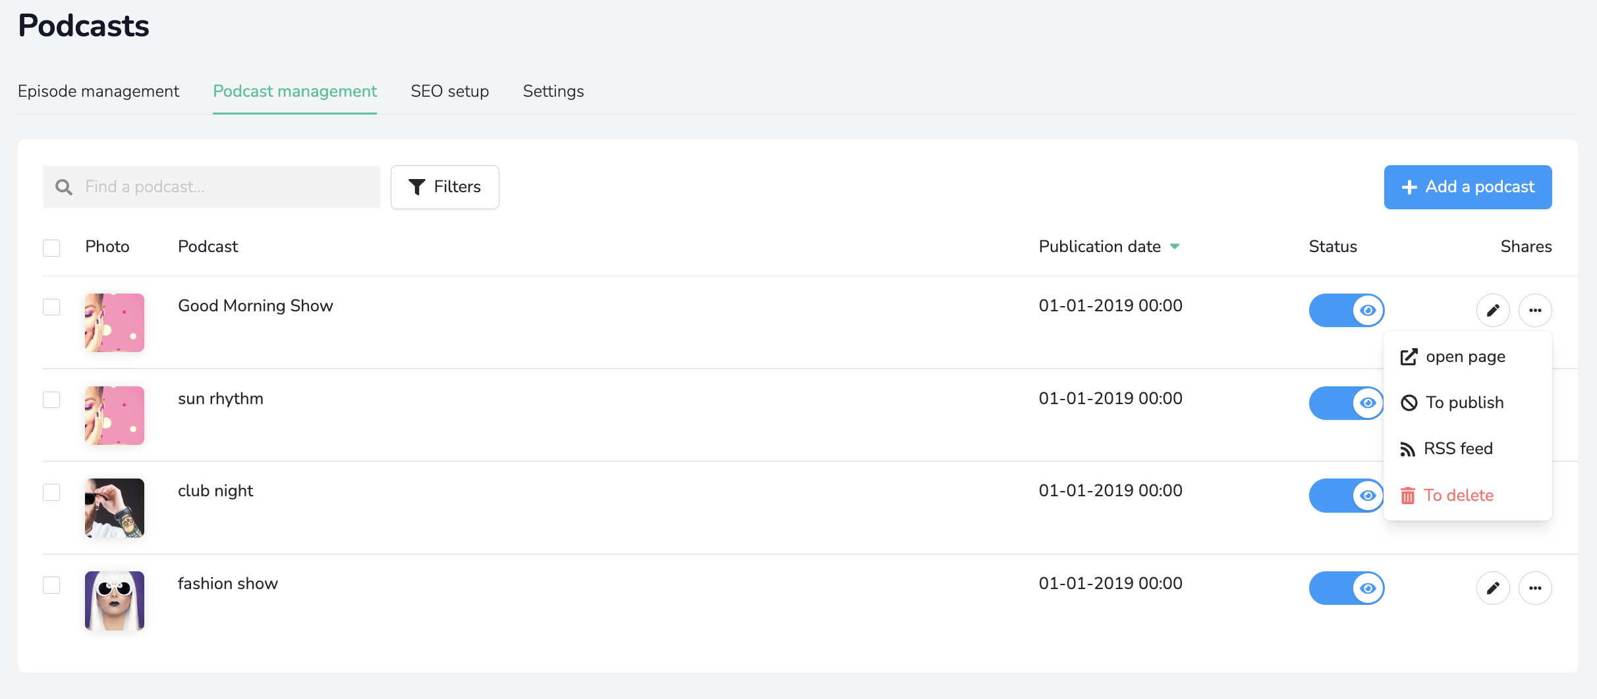Focus the Find a podcast search field
1597x699 pixels.
[x=211, y=187]
